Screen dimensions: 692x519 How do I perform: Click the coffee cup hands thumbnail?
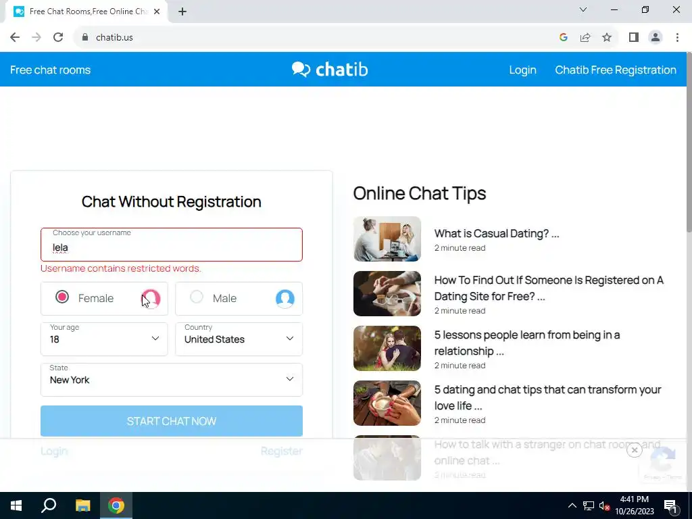pos(387,403)
